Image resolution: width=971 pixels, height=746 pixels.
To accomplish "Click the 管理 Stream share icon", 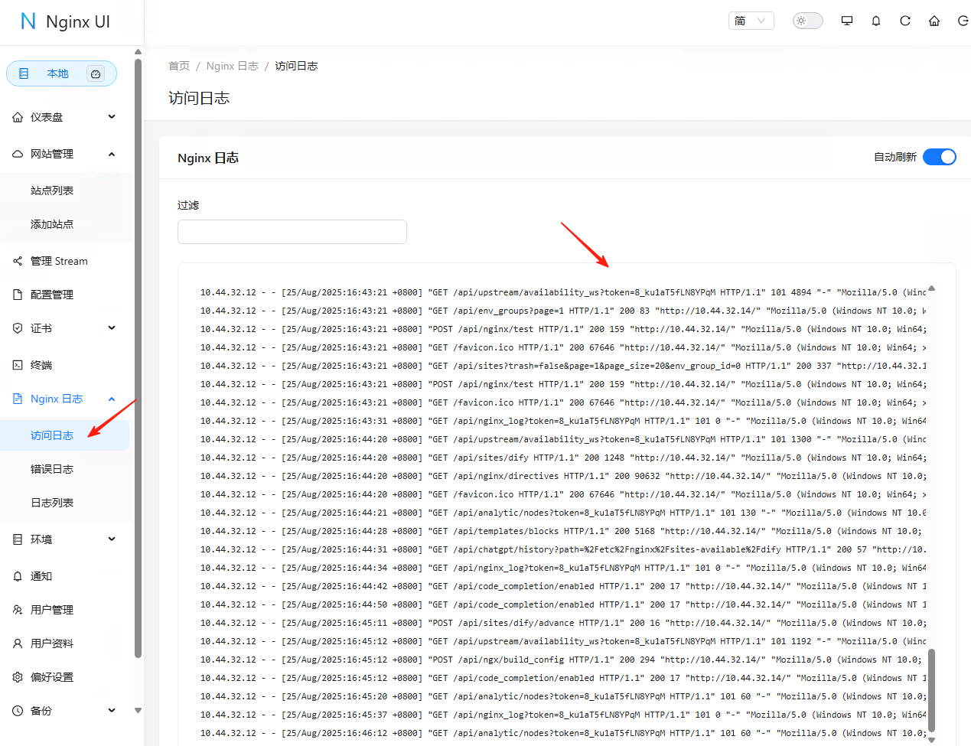I will [18, 261].
